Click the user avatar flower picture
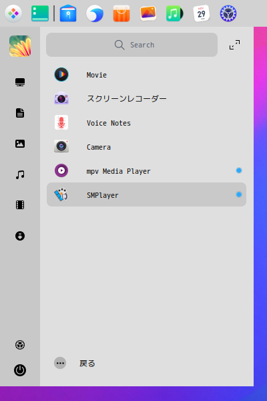Image resolution: width=267 pixels, height=401 pixels. point(20,46)
